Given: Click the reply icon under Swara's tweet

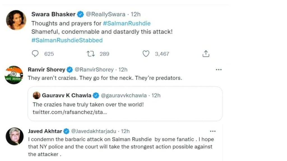Looking at the screenshot, I should coord(35,54).
